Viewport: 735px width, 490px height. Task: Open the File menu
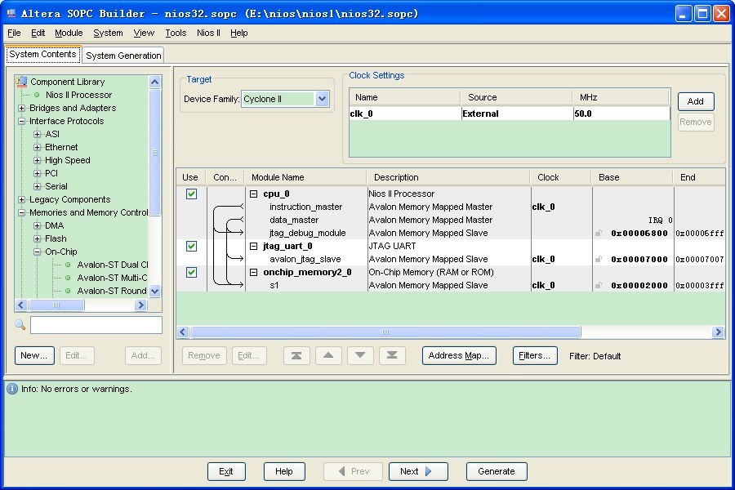(14, 33)
